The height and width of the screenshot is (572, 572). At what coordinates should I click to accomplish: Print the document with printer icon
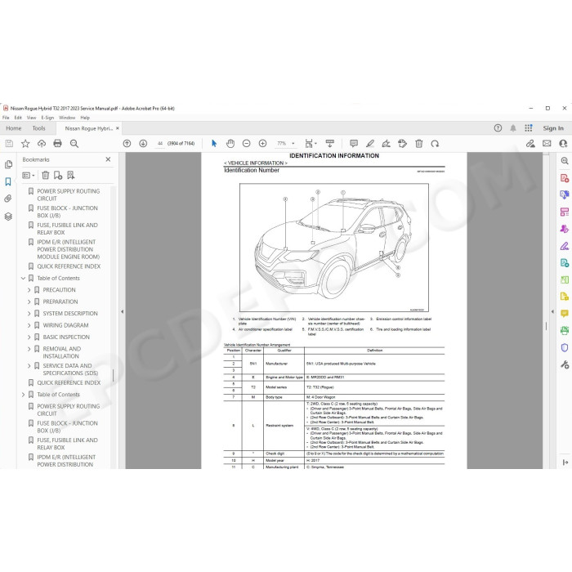58,143
